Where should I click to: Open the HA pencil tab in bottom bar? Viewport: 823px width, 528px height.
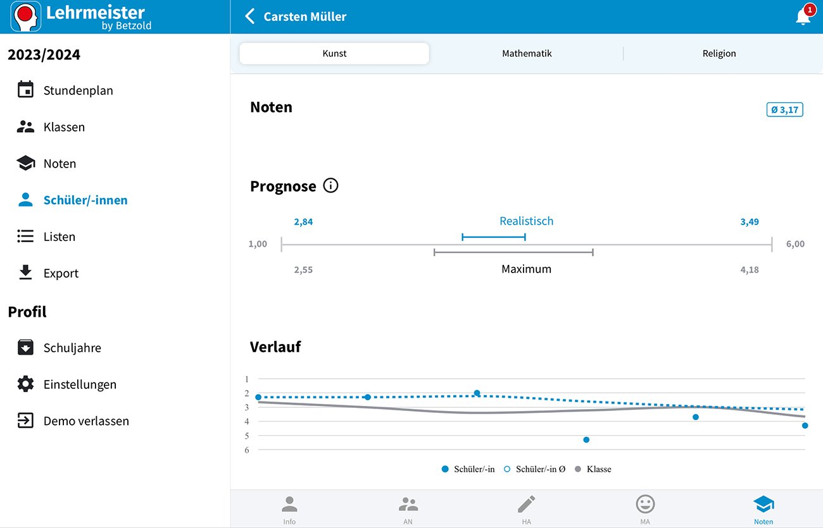tap(526, 509)
